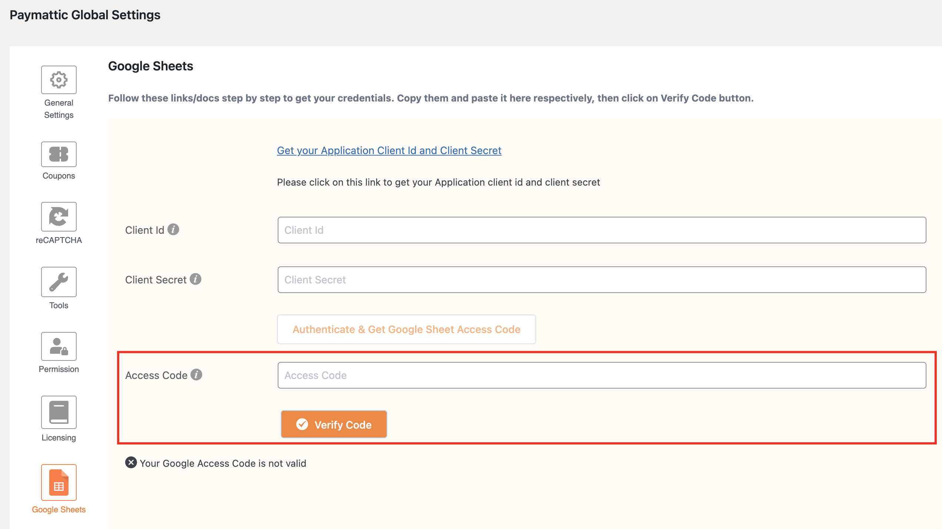
Task: Open the Permission user-lock icon
Action: pos(59,346)
